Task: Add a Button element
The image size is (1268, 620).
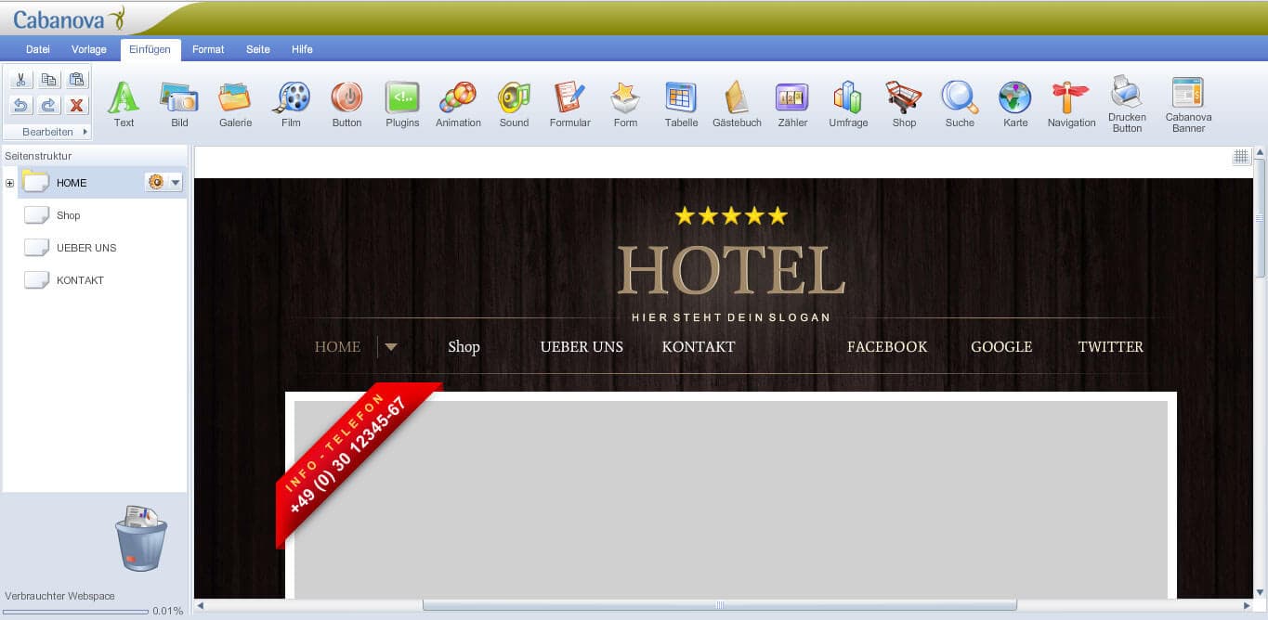Action: pos(346,104)
